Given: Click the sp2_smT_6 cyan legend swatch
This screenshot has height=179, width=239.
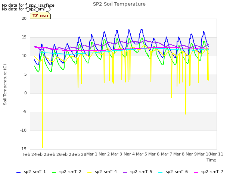Looking at the screenshot, I should [x=160, y=172].
